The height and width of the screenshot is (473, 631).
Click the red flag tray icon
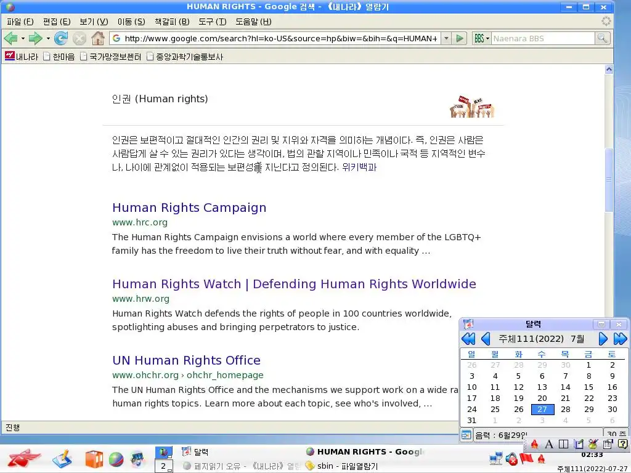(x=526, y=458)
